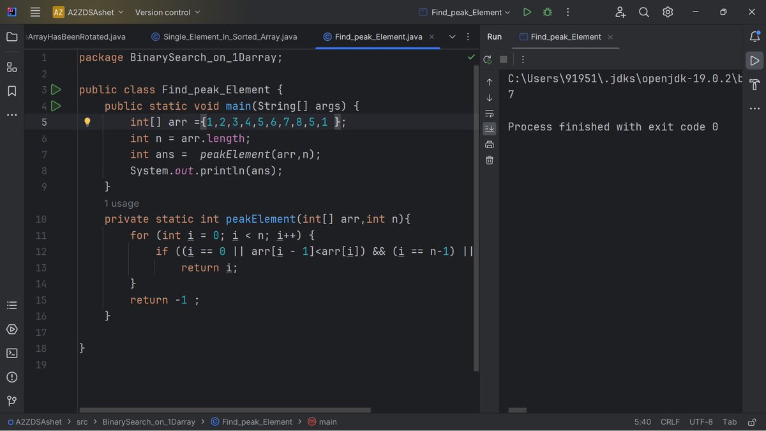
Task: Click the 5:40 line column indicator
Action: point(643,422)
